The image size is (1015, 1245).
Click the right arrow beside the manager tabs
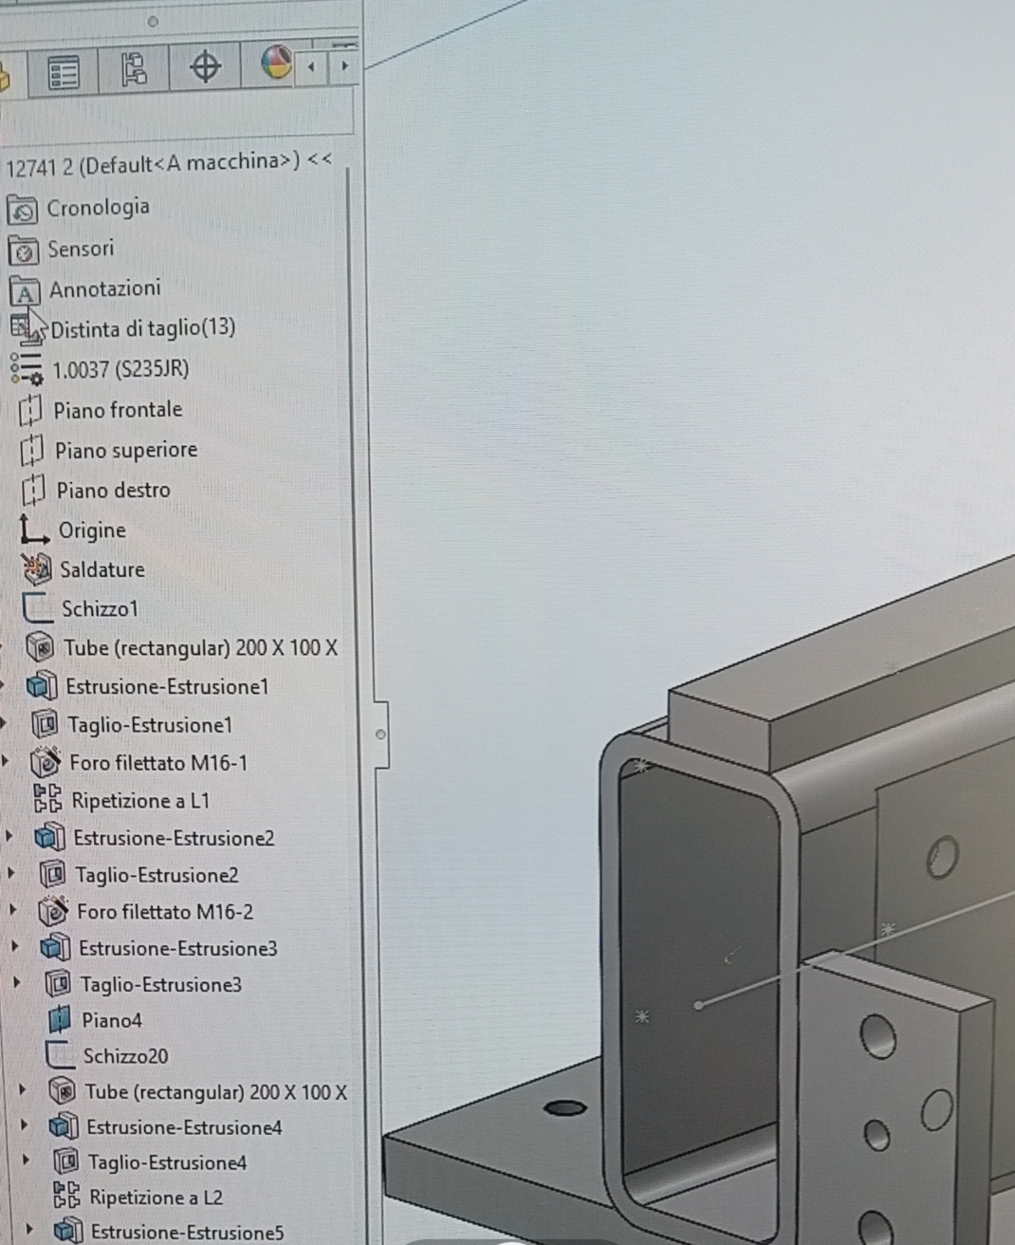click(x=344, y=66)
